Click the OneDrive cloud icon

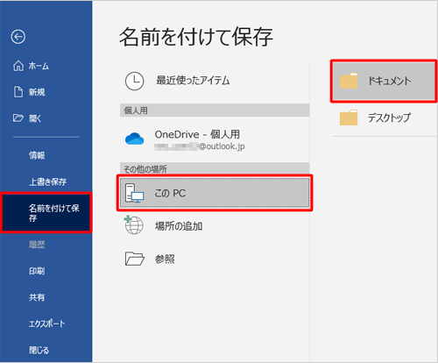134,139
